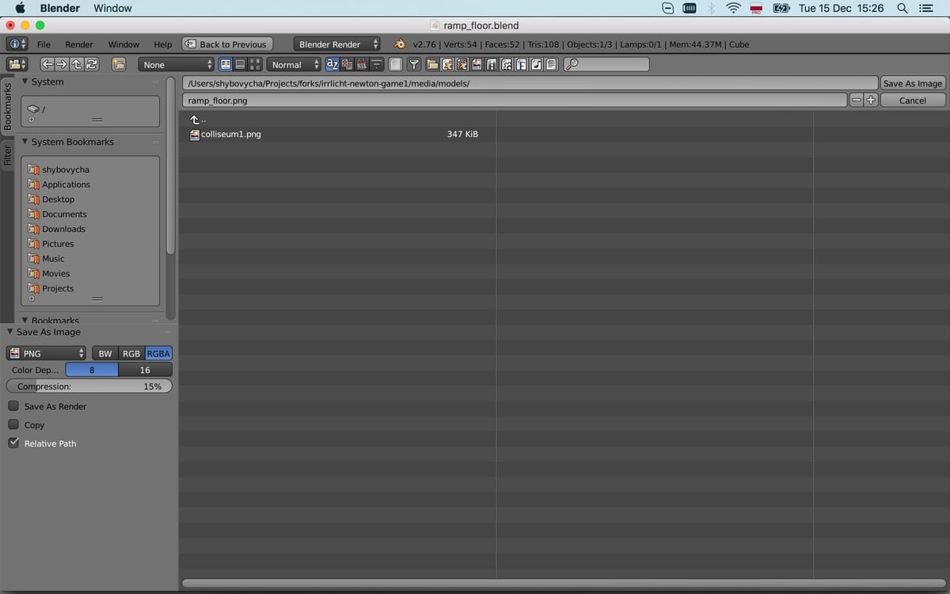The width and height of the screenshot is (950, 594).
Task: Sort files by size
Action: [x=375, y=64]
